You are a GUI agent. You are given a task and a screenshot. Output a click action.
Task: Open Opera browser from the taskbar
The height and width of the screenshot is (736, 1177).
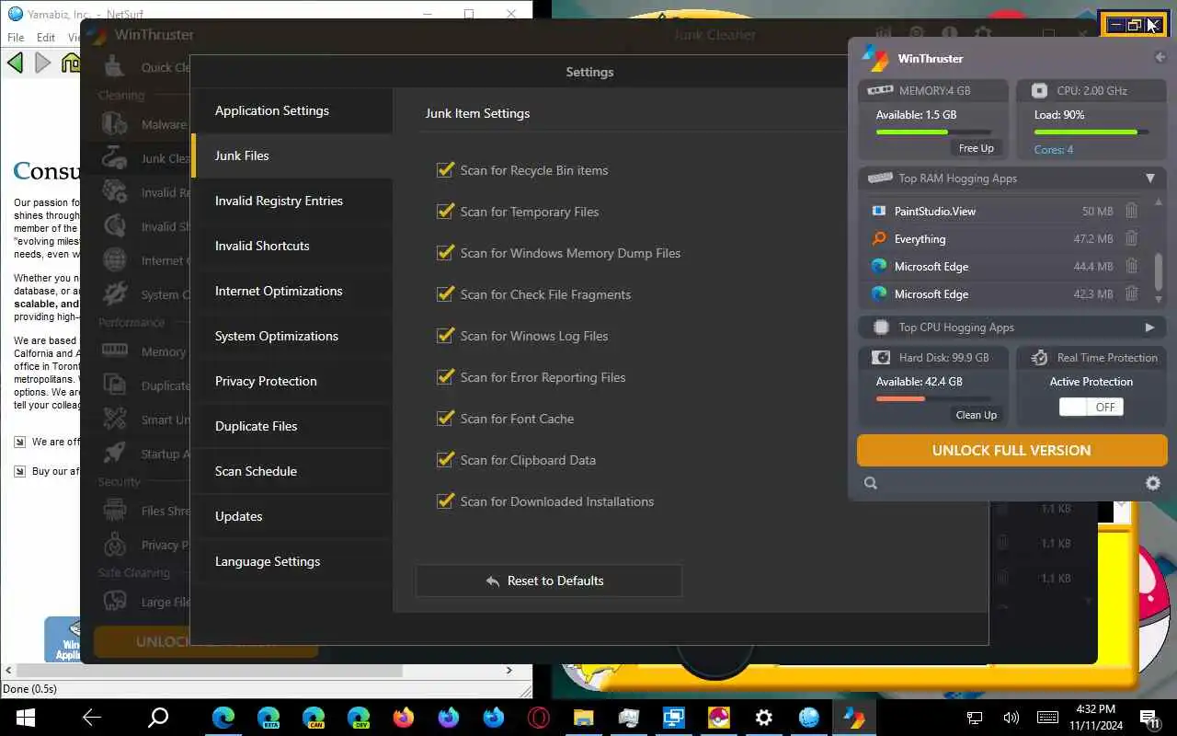(539, 718)
